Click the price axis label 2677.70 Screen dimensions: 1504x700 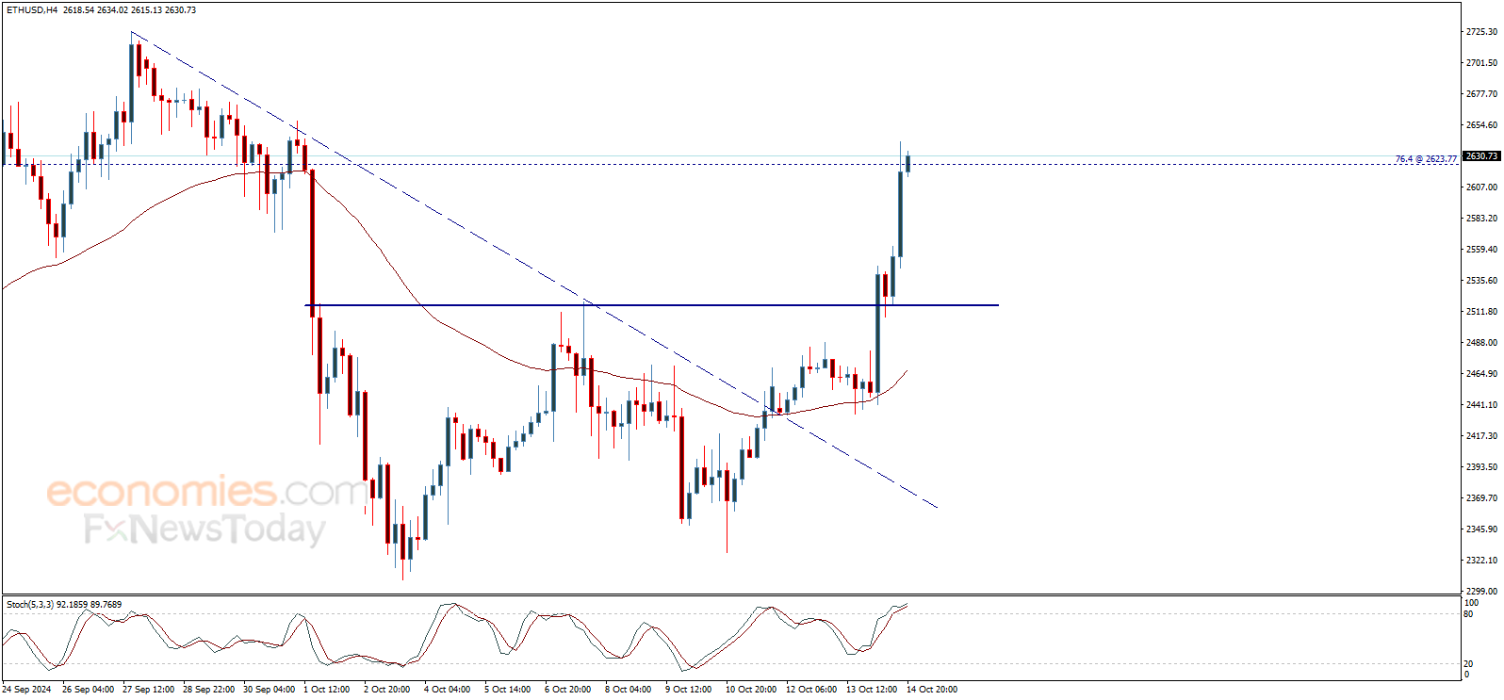click(x=1481, y=94)
